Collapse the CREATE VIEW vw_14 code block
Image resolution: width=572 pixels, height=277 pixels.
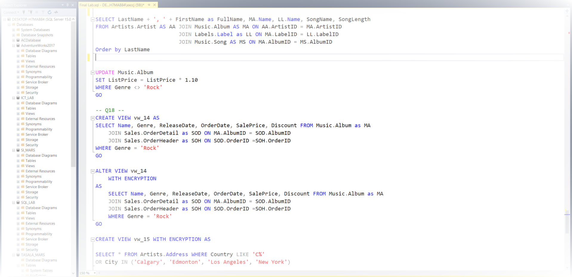[92, 118]
